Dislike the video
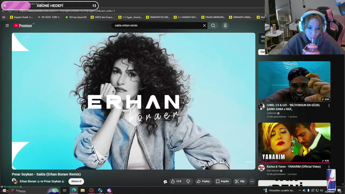This screenshot has width=345, height=194. (188, 181)
